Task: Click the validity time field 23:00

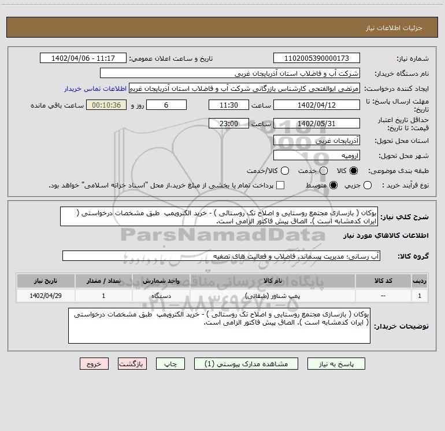Action: click(229, 124)
